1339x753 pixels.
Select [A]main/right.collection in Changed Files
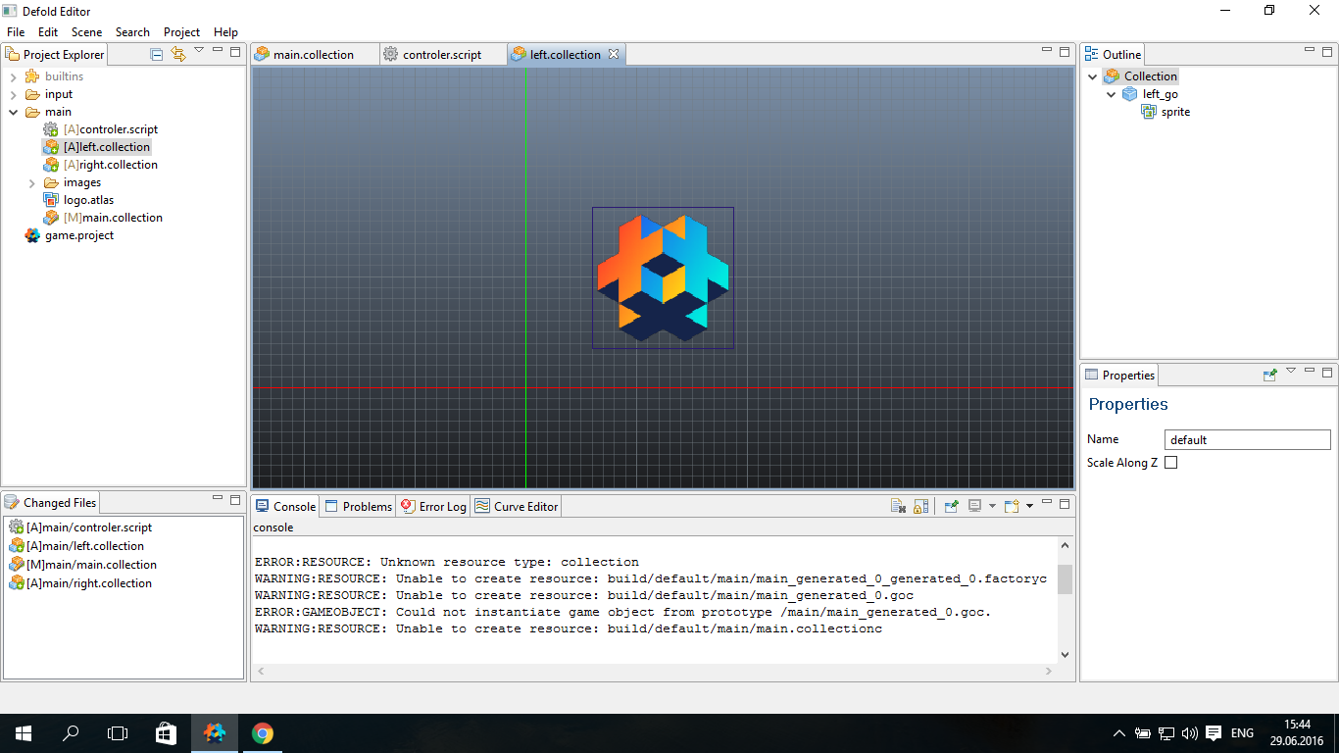[89, 583]
